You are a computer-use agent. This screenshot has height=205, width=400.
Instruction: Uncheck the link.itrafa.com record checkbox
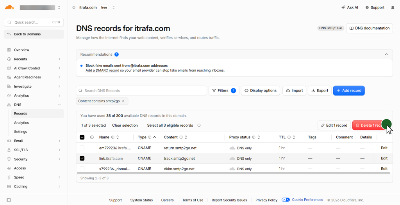pos(82,158)
